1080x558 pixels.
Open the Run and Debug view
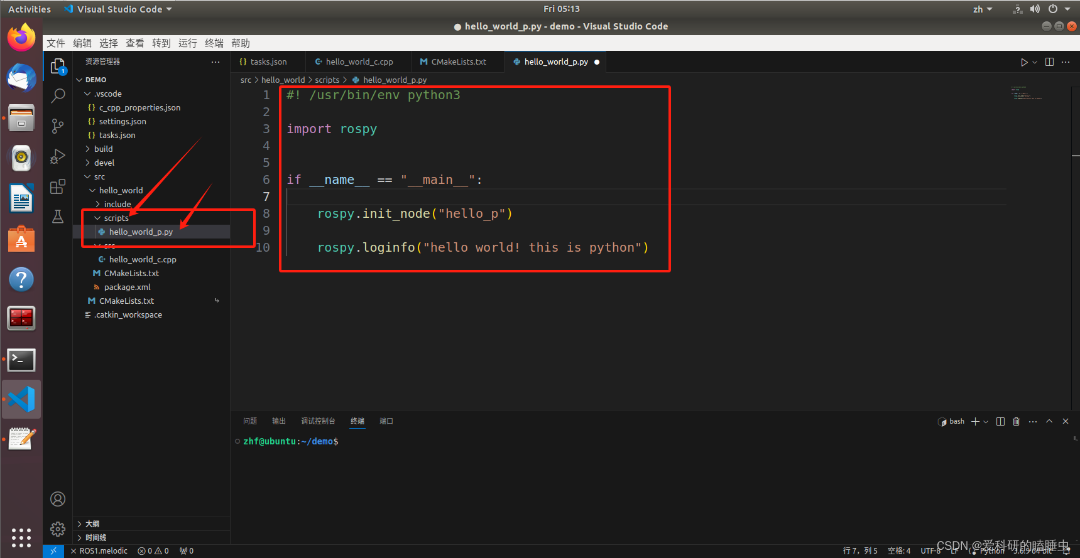[58, 156]
